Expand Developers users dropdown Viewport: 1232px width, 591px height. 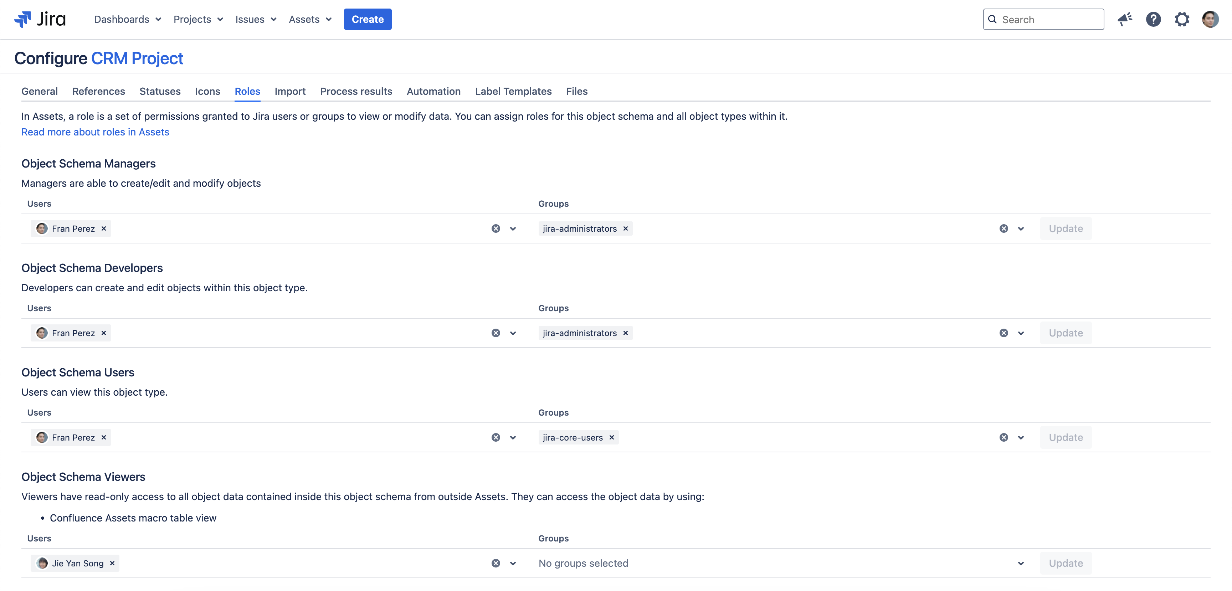tap(513, 333)
